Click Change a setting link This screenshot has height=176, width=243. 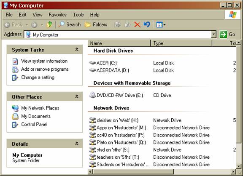(38, 77)
